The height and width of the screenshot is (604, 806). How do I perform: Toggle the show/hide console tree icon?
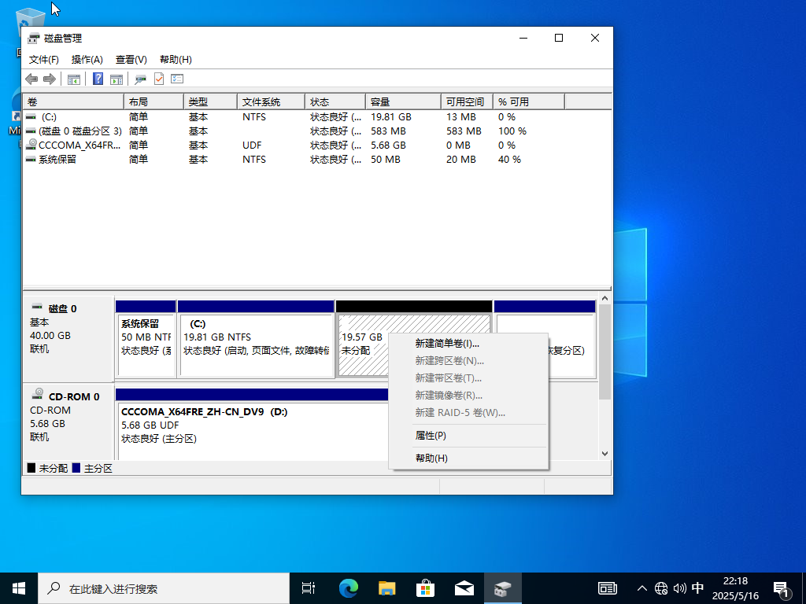pos(73,79)
